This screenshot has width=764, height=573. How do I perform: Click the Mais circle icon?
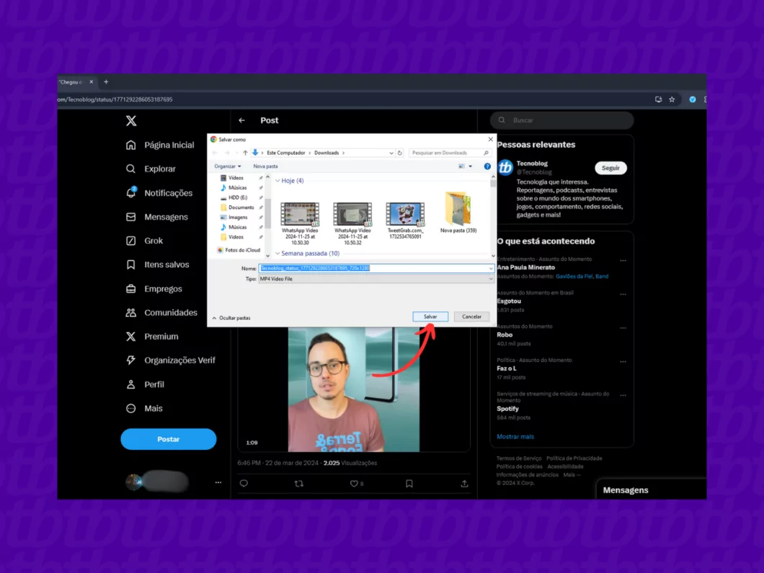point(131,409)
